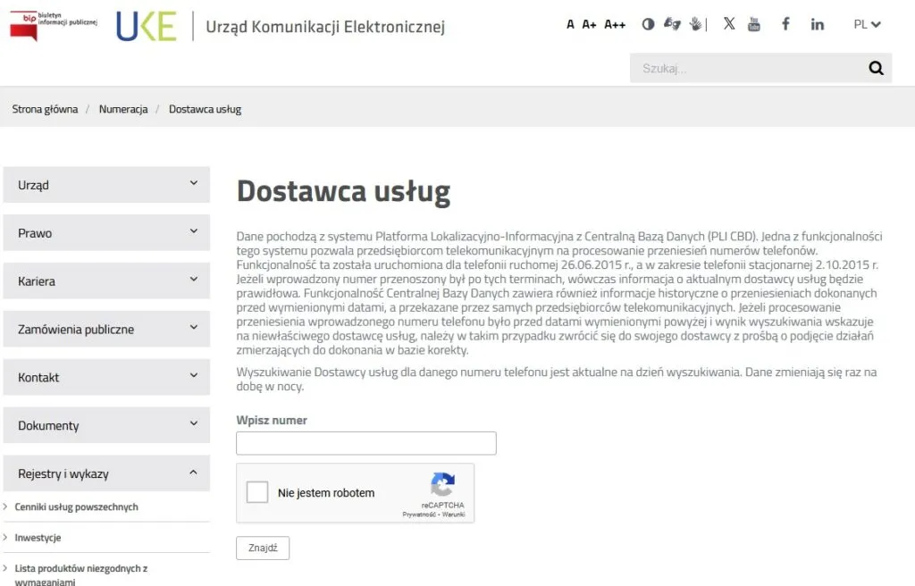Screen dimensions: 915x586
Task: Expand the Kariera menu chevron
Action: click(194, 280)
